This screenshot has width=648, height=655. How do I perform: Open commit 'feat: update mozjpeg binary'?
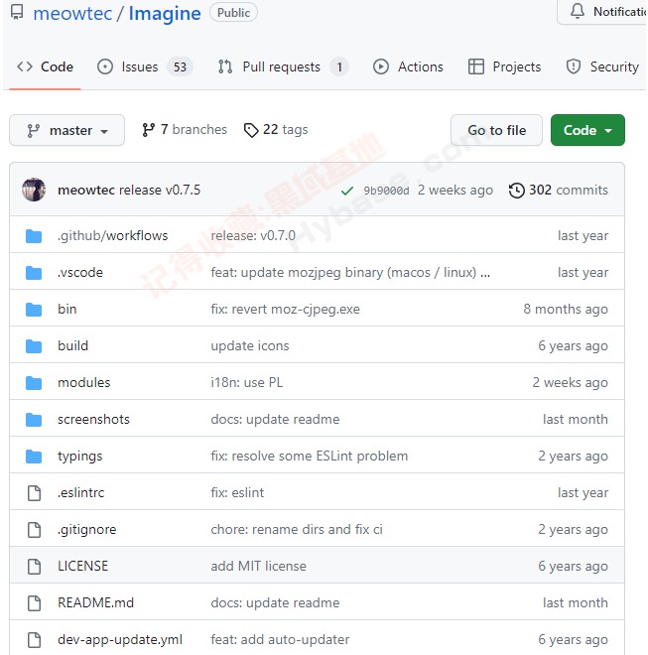pyautogui.click(x=343, y=272)
